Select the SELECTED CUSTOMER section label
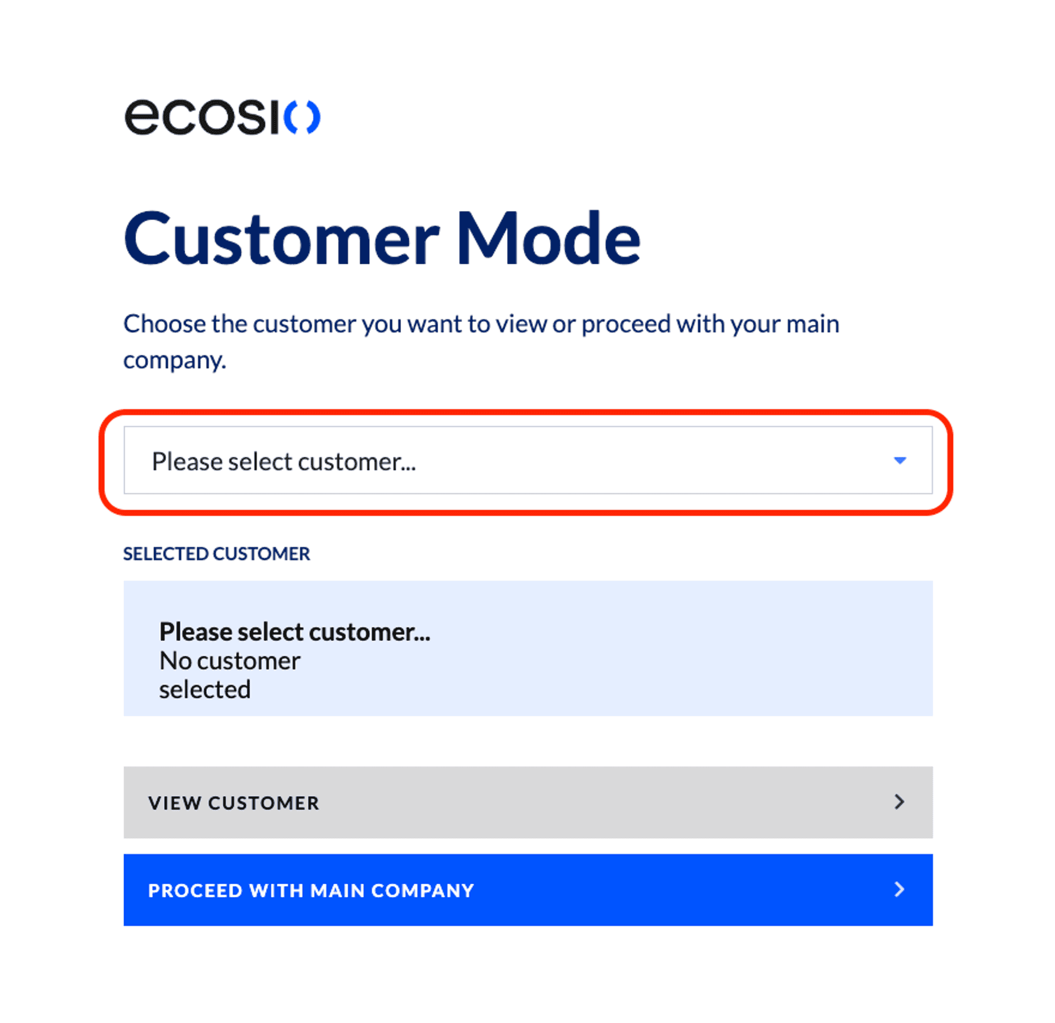This screenshot has height=1023, width=1055. 216,553
